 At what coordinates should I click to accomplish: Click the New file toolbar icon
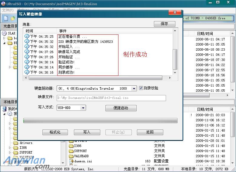click(6, 18)
